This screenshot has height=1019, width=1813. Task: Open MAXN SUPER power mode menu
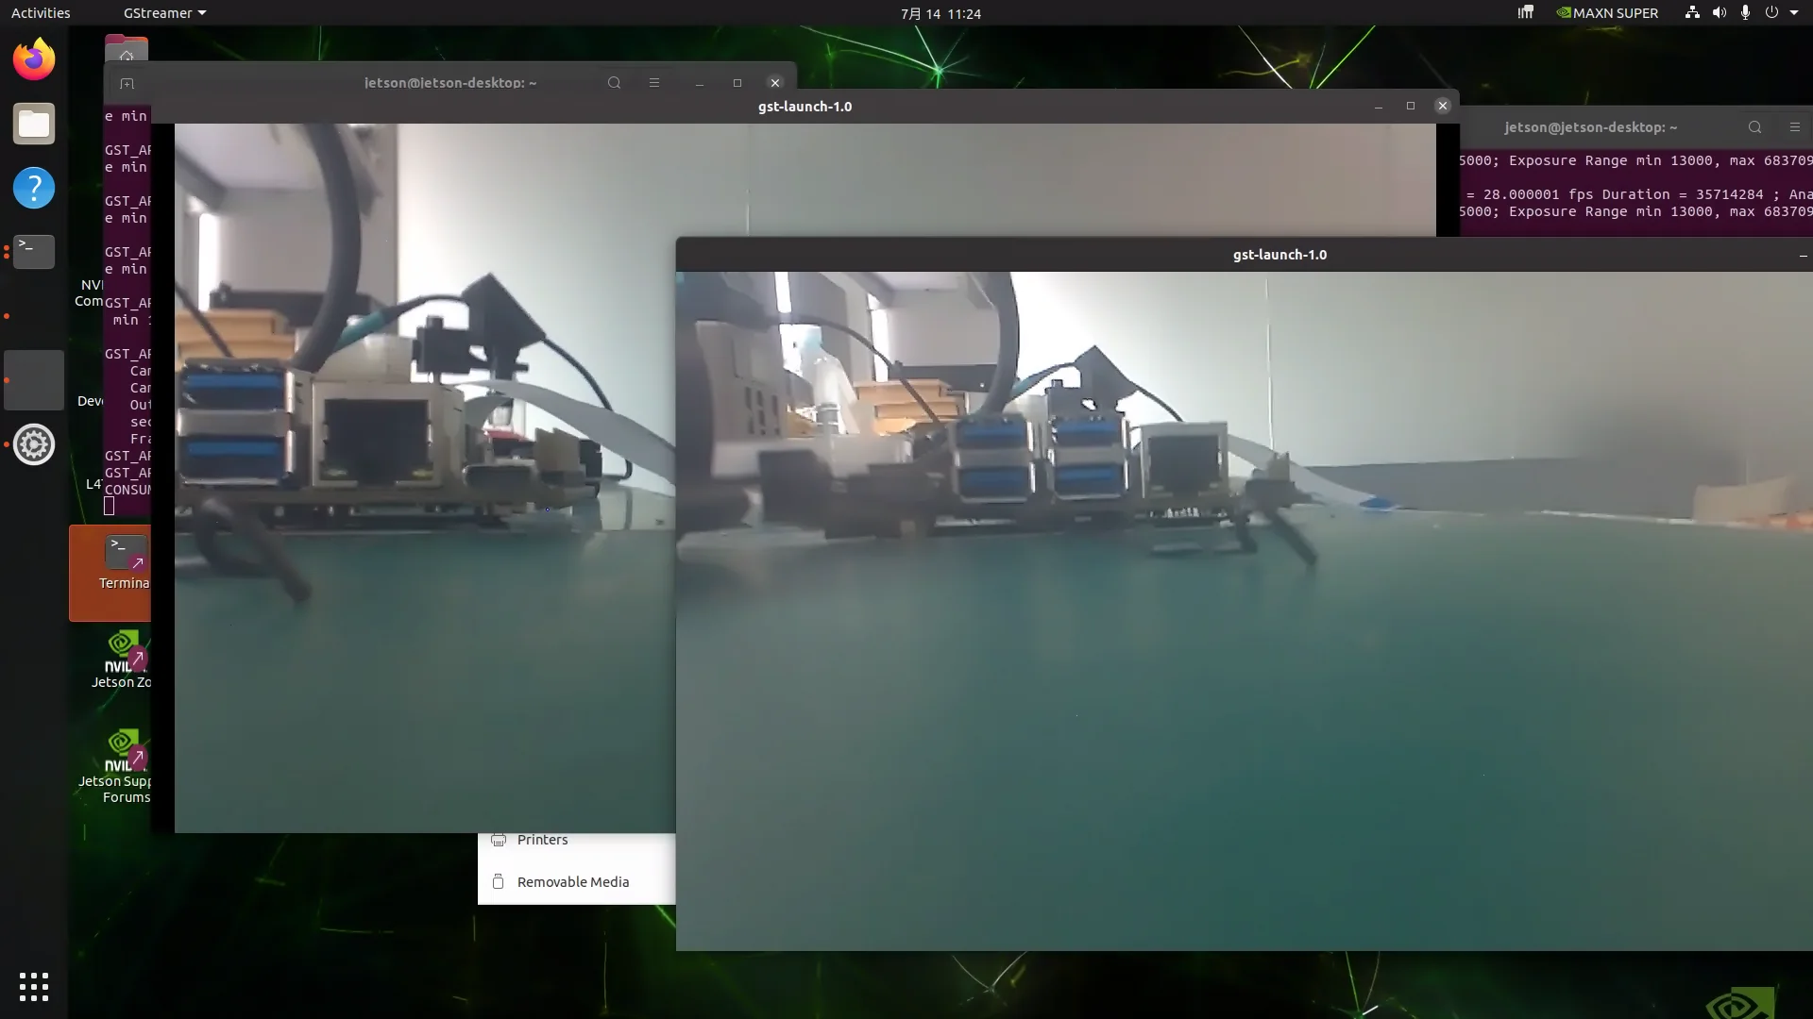1607,13
